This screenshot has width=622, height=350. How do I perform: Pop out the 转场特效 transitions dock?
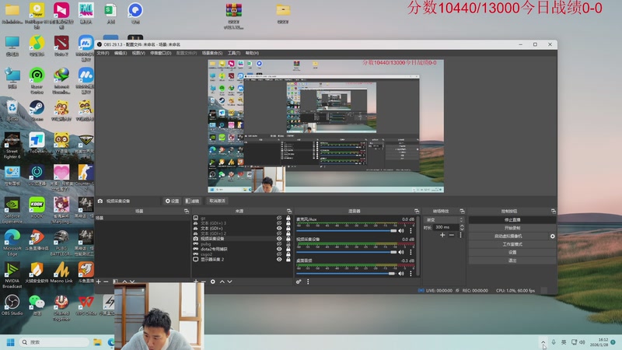(462, 211)
